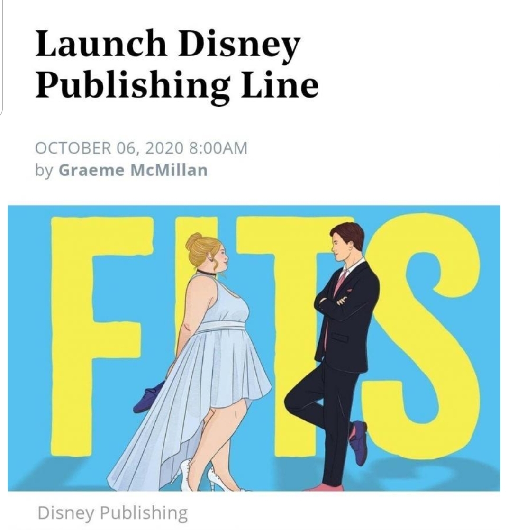Click the word Disney in the headline
The height and width of the screenshot is (530, 508).
(x=239, y=46)
